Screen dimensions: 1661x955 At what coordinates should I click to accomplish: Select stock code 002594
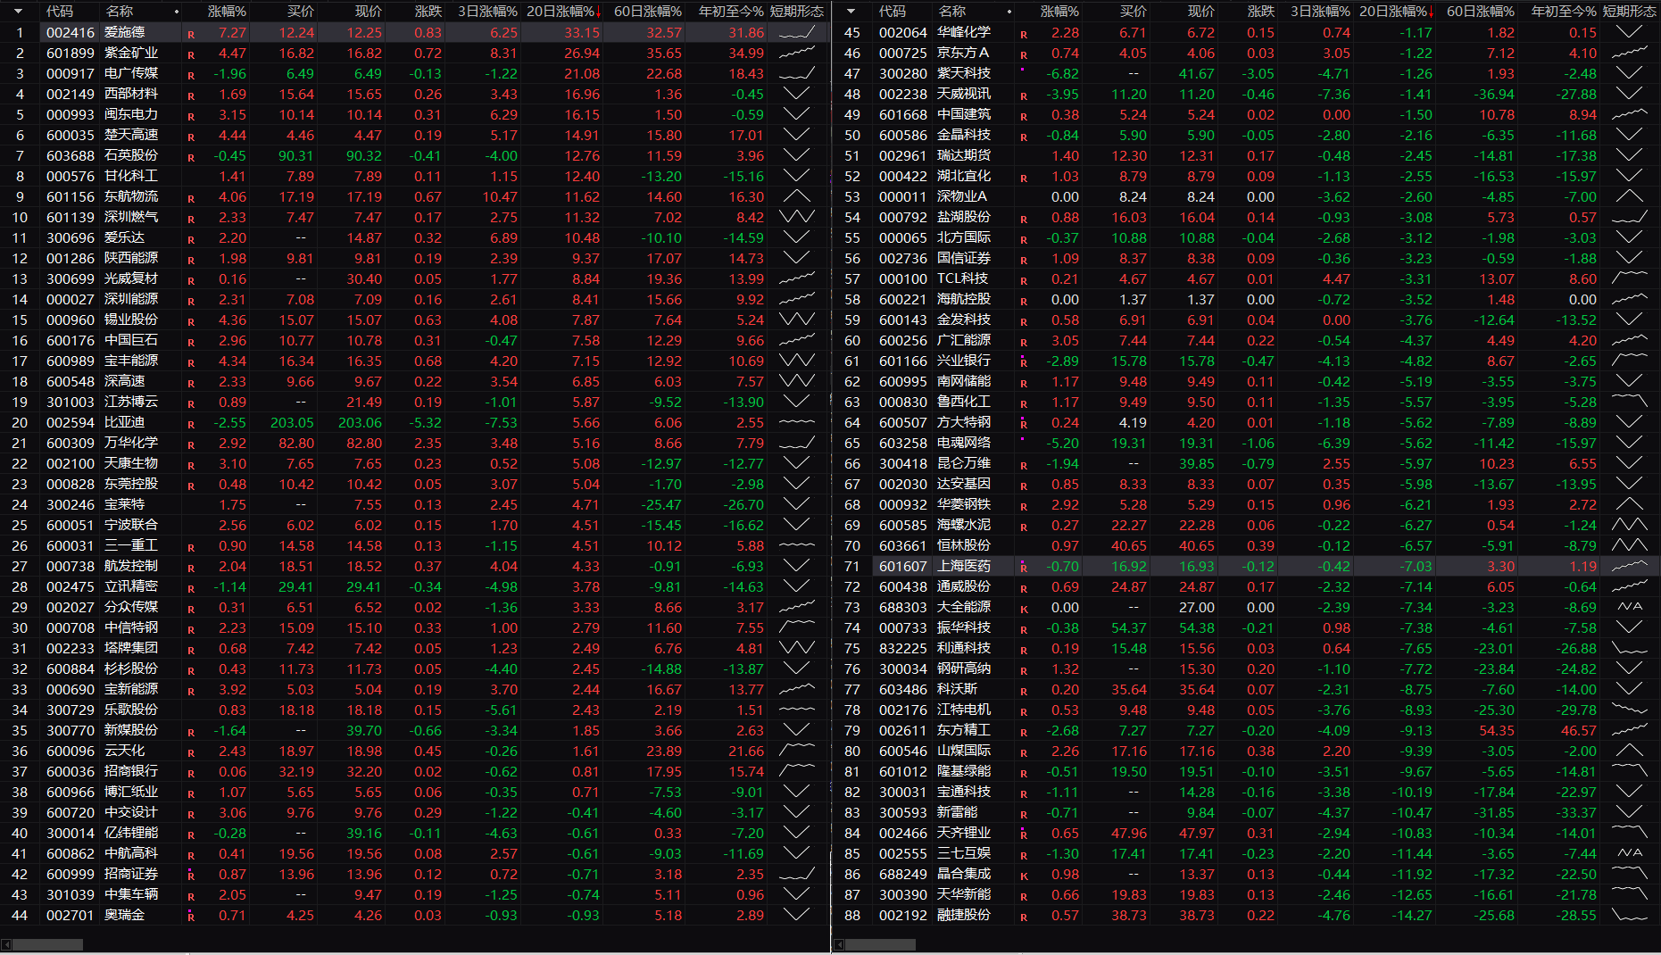[71, 422]
